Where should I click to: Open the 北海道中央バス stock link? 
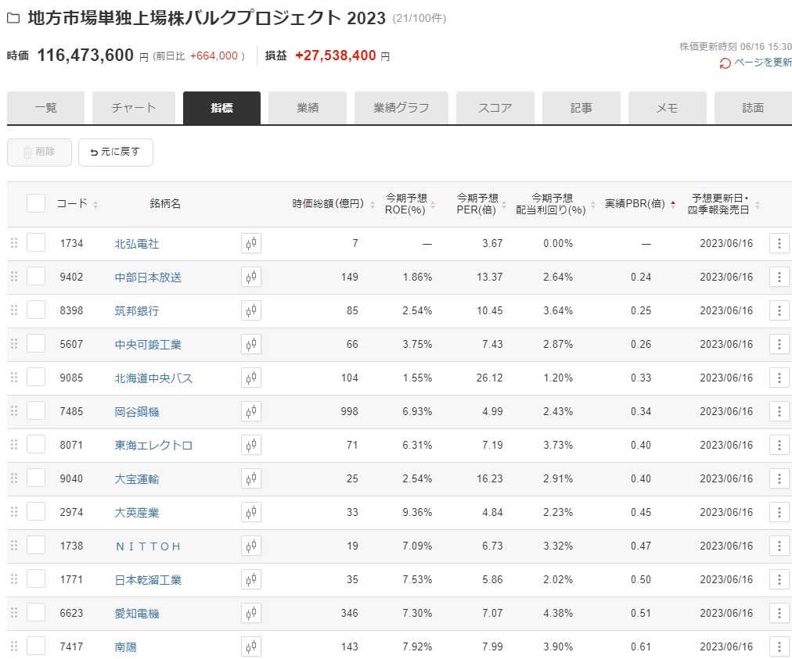point(153,378)
